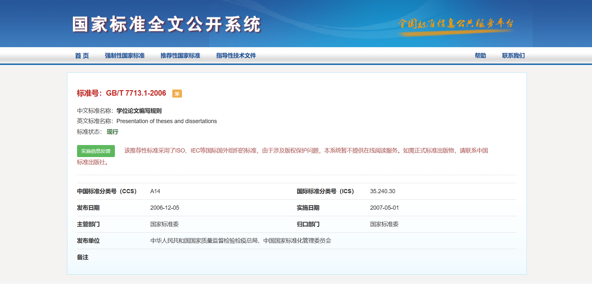Click the publish date 2006-12-05
The height and width of the screenshot is (284, 592).
165,208
